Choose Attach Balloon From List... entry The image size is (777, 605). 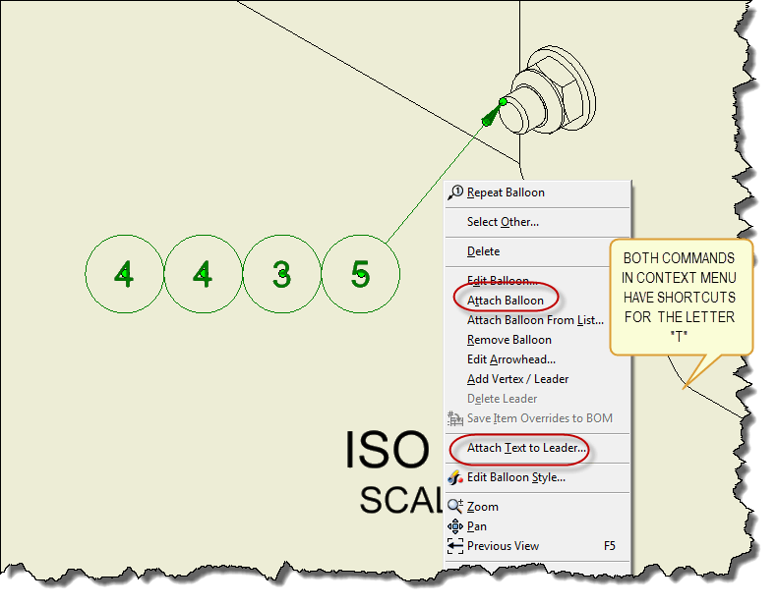pos(538,320)
